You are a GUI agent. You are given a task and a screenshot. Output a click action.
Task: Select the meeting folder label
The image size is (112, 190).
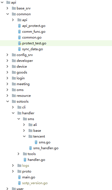[x=23, y=84]
